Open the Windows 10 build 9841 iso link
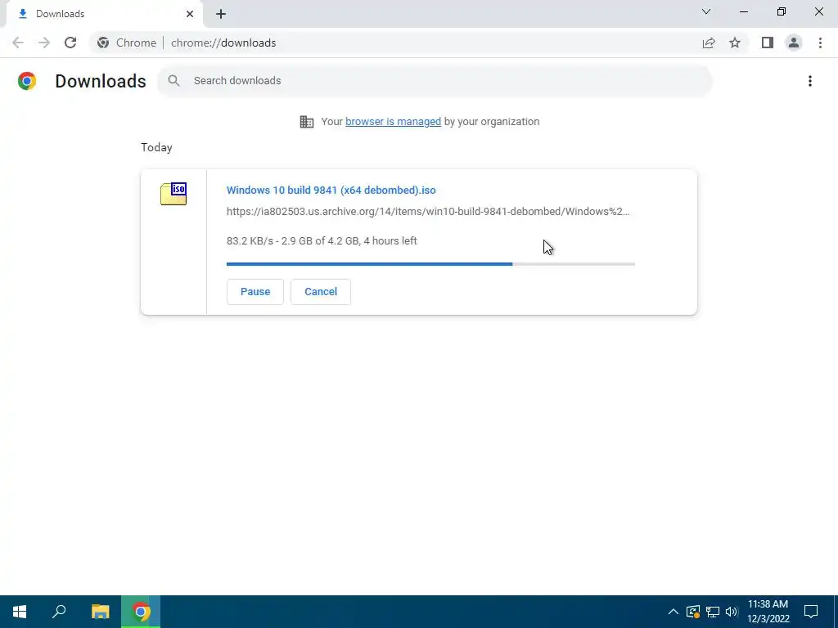Screen dimensions: 838x628 (331, 190)
